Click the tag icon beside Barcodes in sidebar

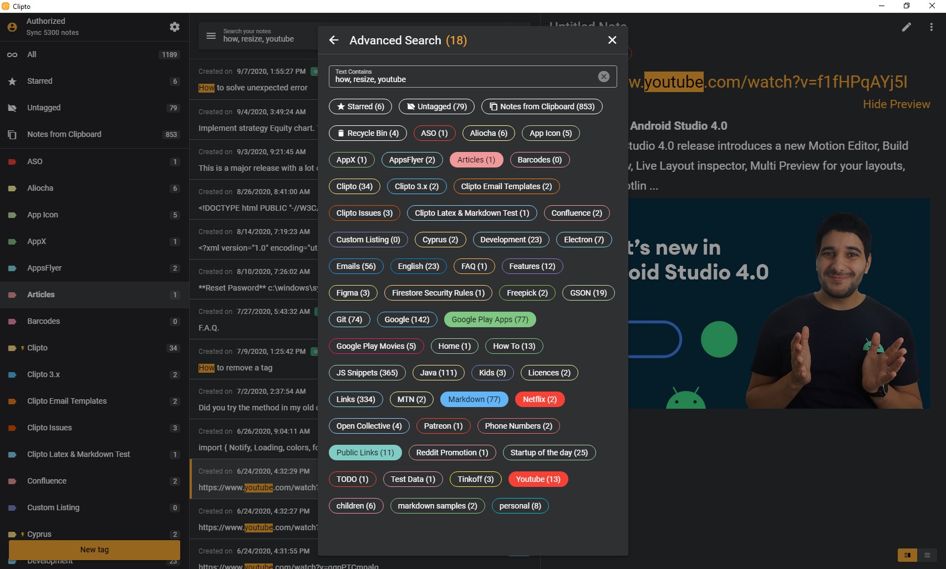(x=12, y=321)
